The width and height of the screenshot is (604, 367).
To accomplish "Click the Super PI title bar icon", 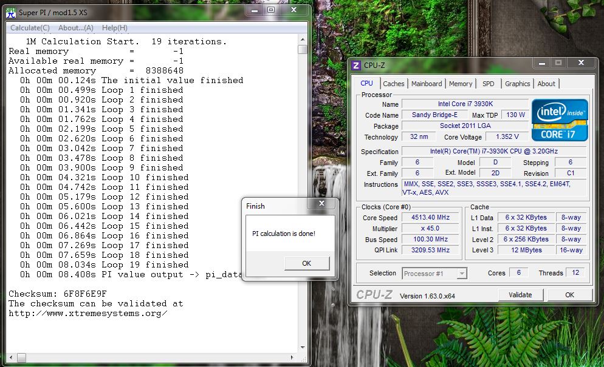I will [10, 12].
